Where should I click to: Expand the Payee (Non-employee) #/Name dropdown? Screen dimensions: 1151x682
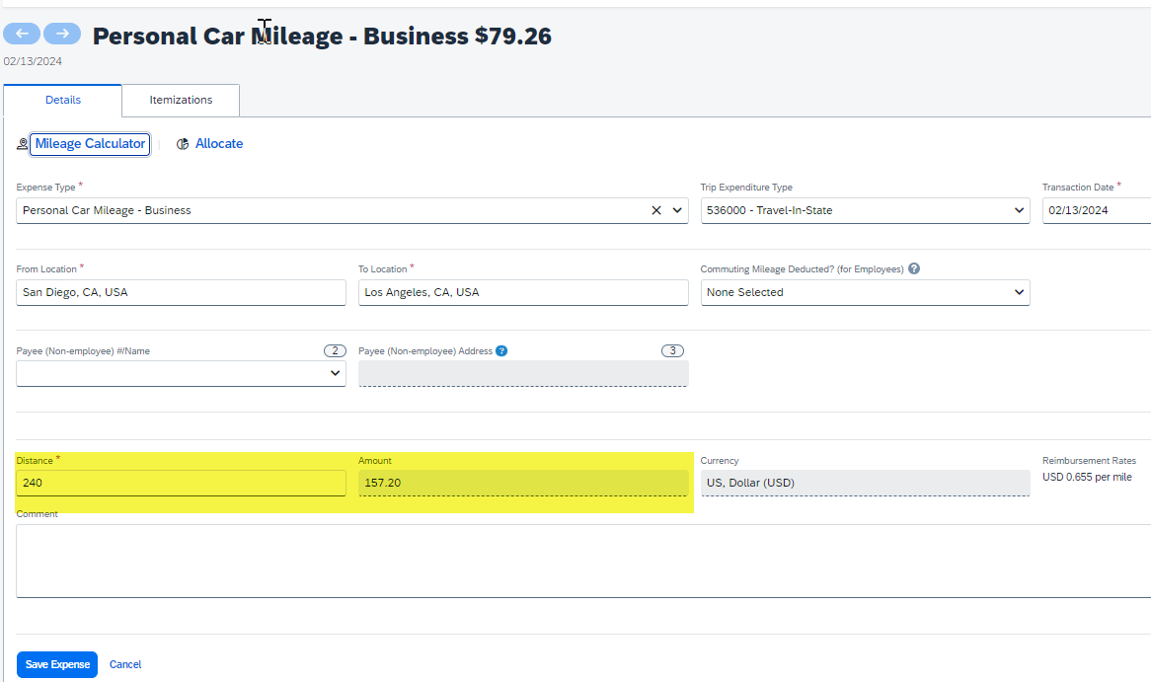(x=181, y=373)
